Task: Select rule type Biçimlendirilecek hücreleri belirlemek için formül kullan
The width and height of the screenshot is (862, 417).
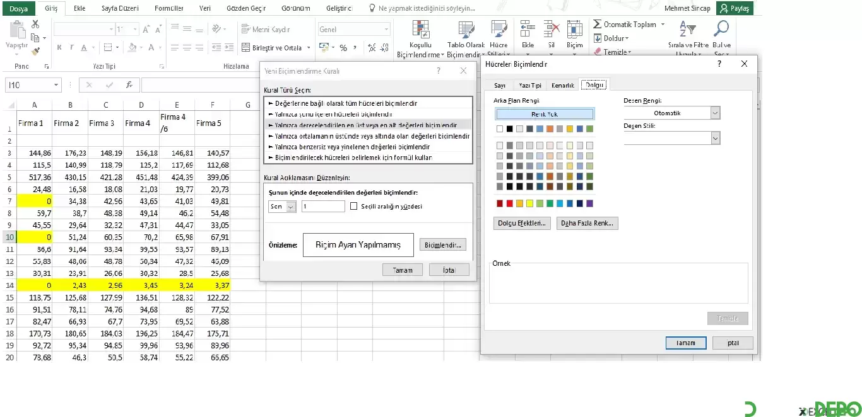Action: point(368,157)
